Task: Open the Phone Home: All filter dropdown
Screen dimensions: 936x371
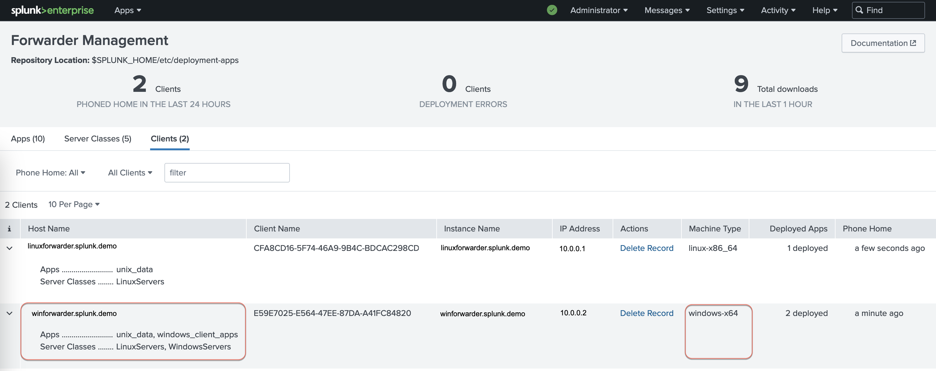Action: click(51, 172)
